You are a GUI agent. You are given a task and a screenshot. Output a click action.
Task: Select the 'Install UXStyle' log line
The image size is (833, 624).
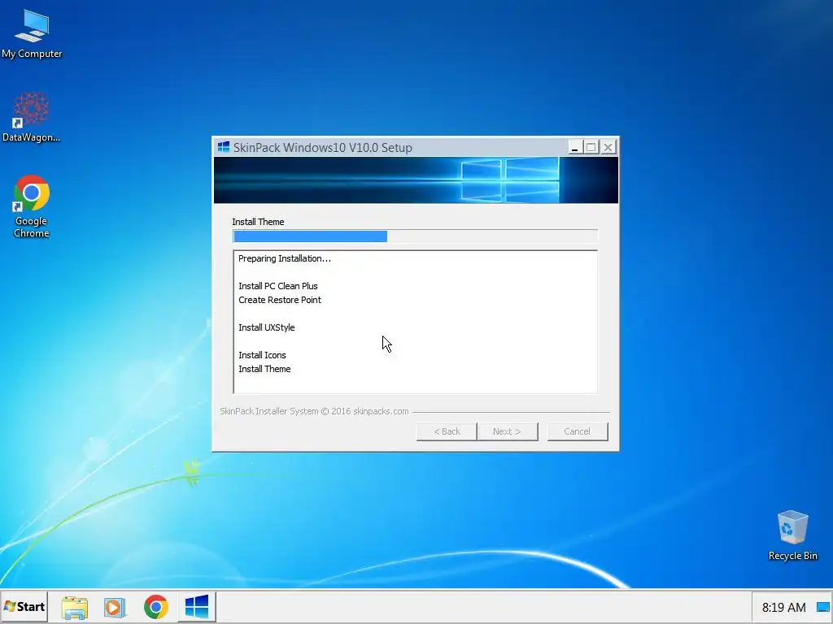[x=266, y=327]
